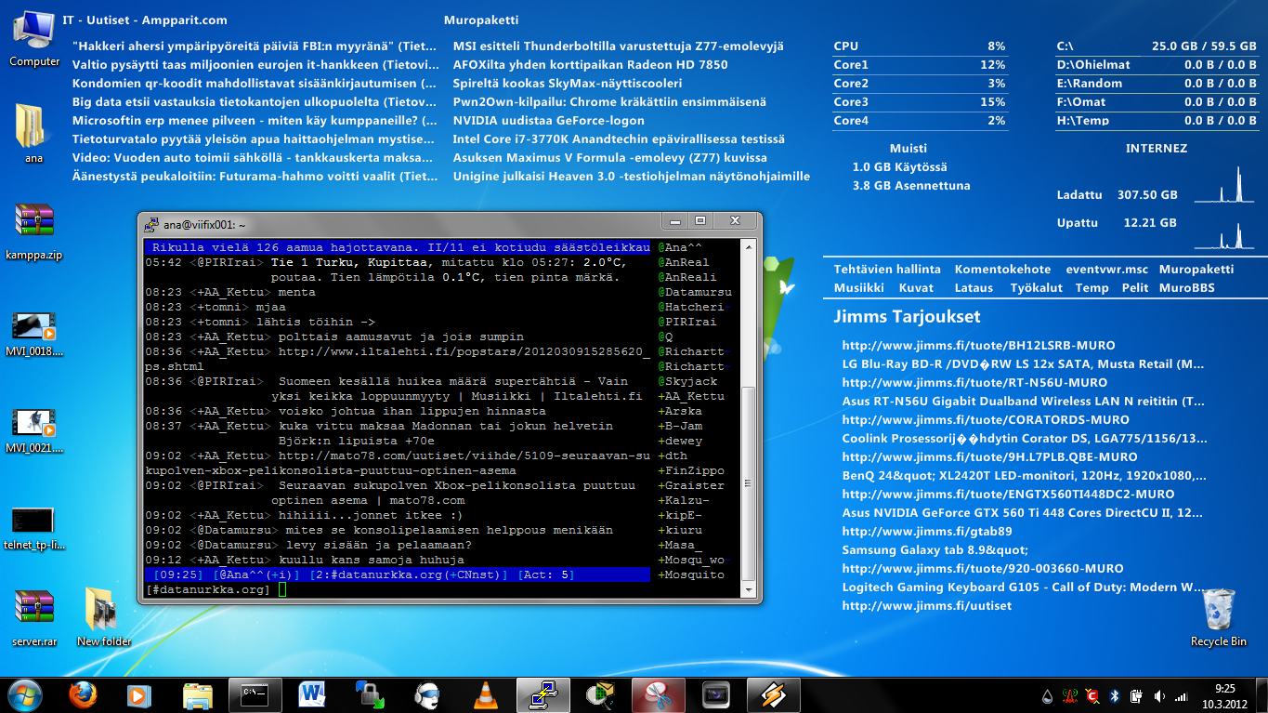Open the Musiikki launcher item

[x=858, y=288]
